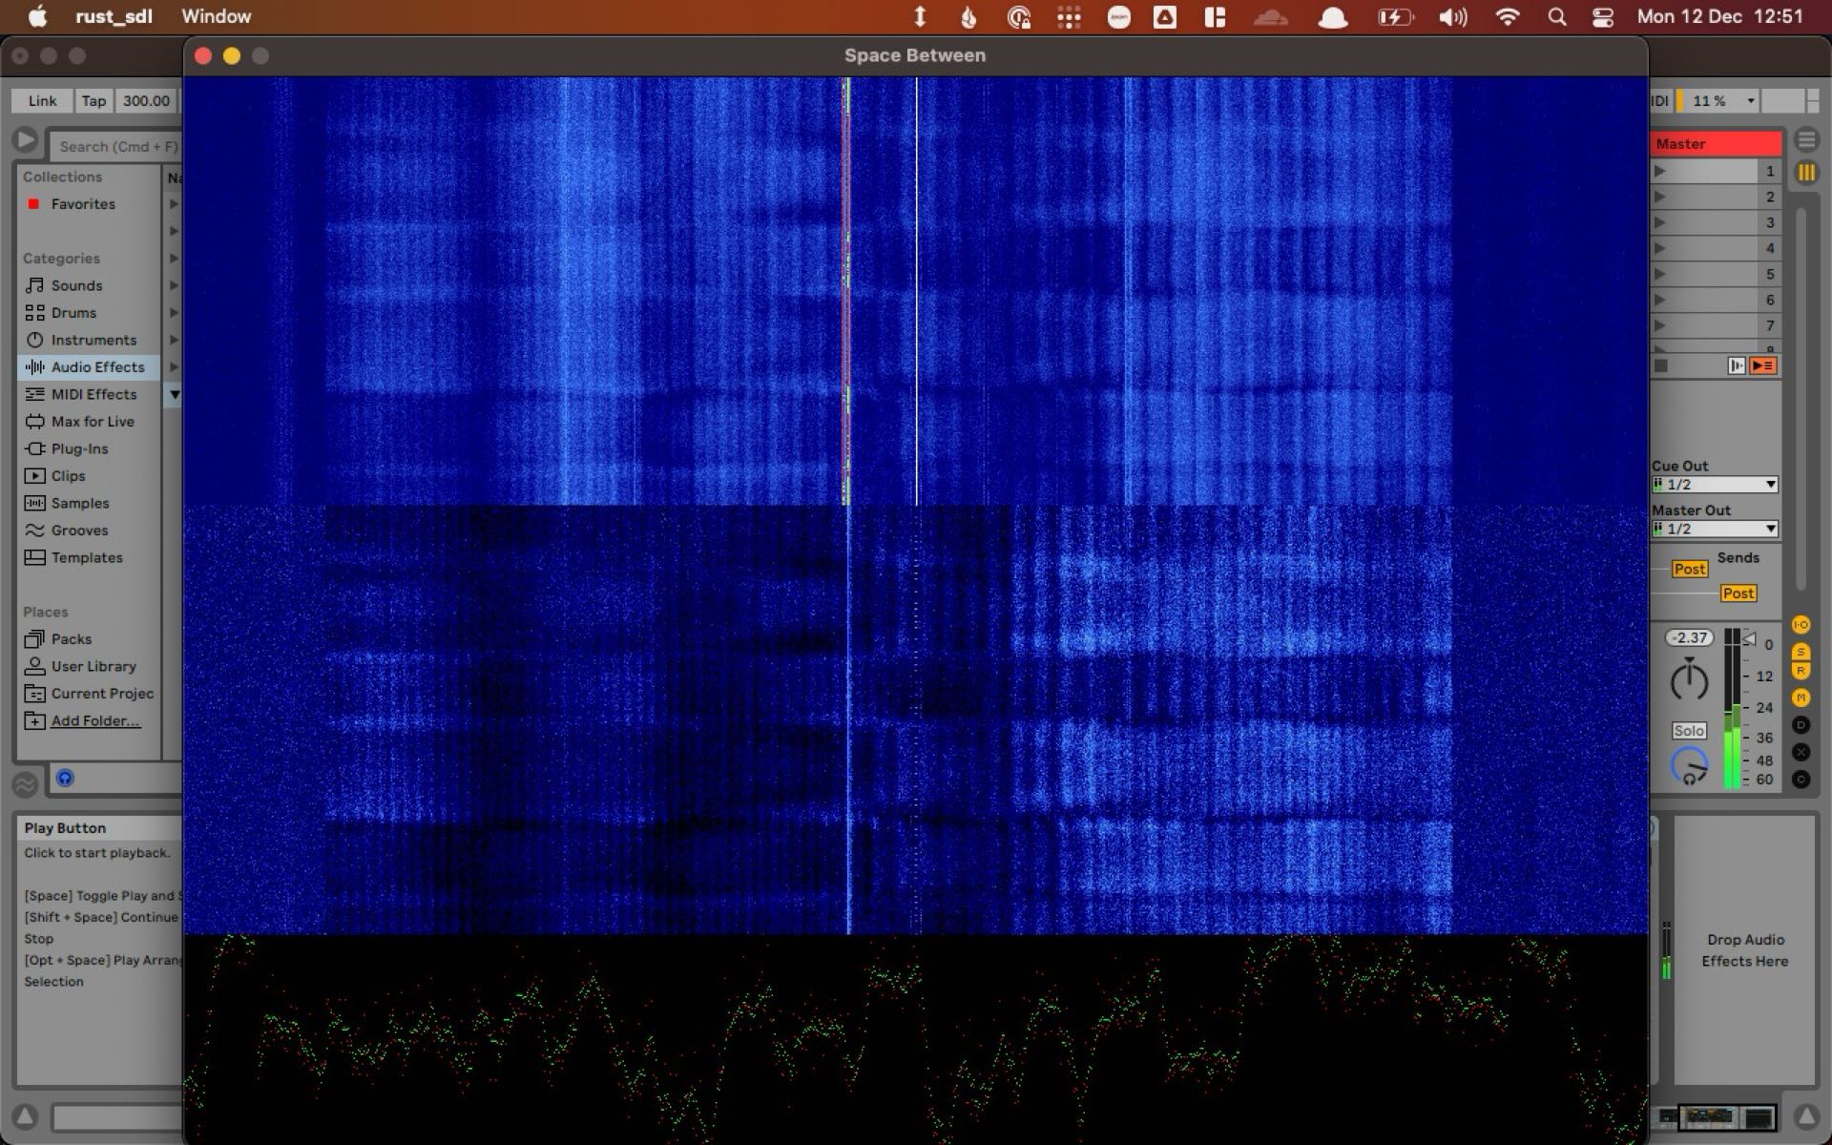Open Max for Live in the browser

pyautogui.click(x=94, y=421)
